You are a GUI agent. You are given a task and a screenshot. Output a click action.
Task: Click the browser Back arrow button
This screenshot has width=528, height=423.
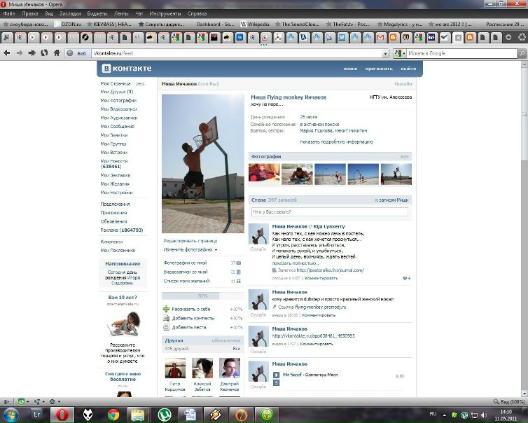(6, 53)
